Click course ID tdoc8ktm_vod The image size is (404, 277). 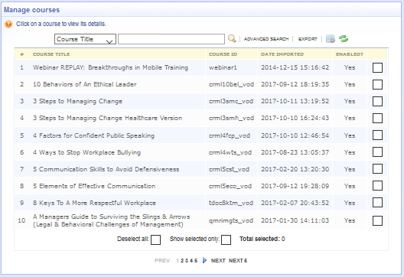point(231,203)
